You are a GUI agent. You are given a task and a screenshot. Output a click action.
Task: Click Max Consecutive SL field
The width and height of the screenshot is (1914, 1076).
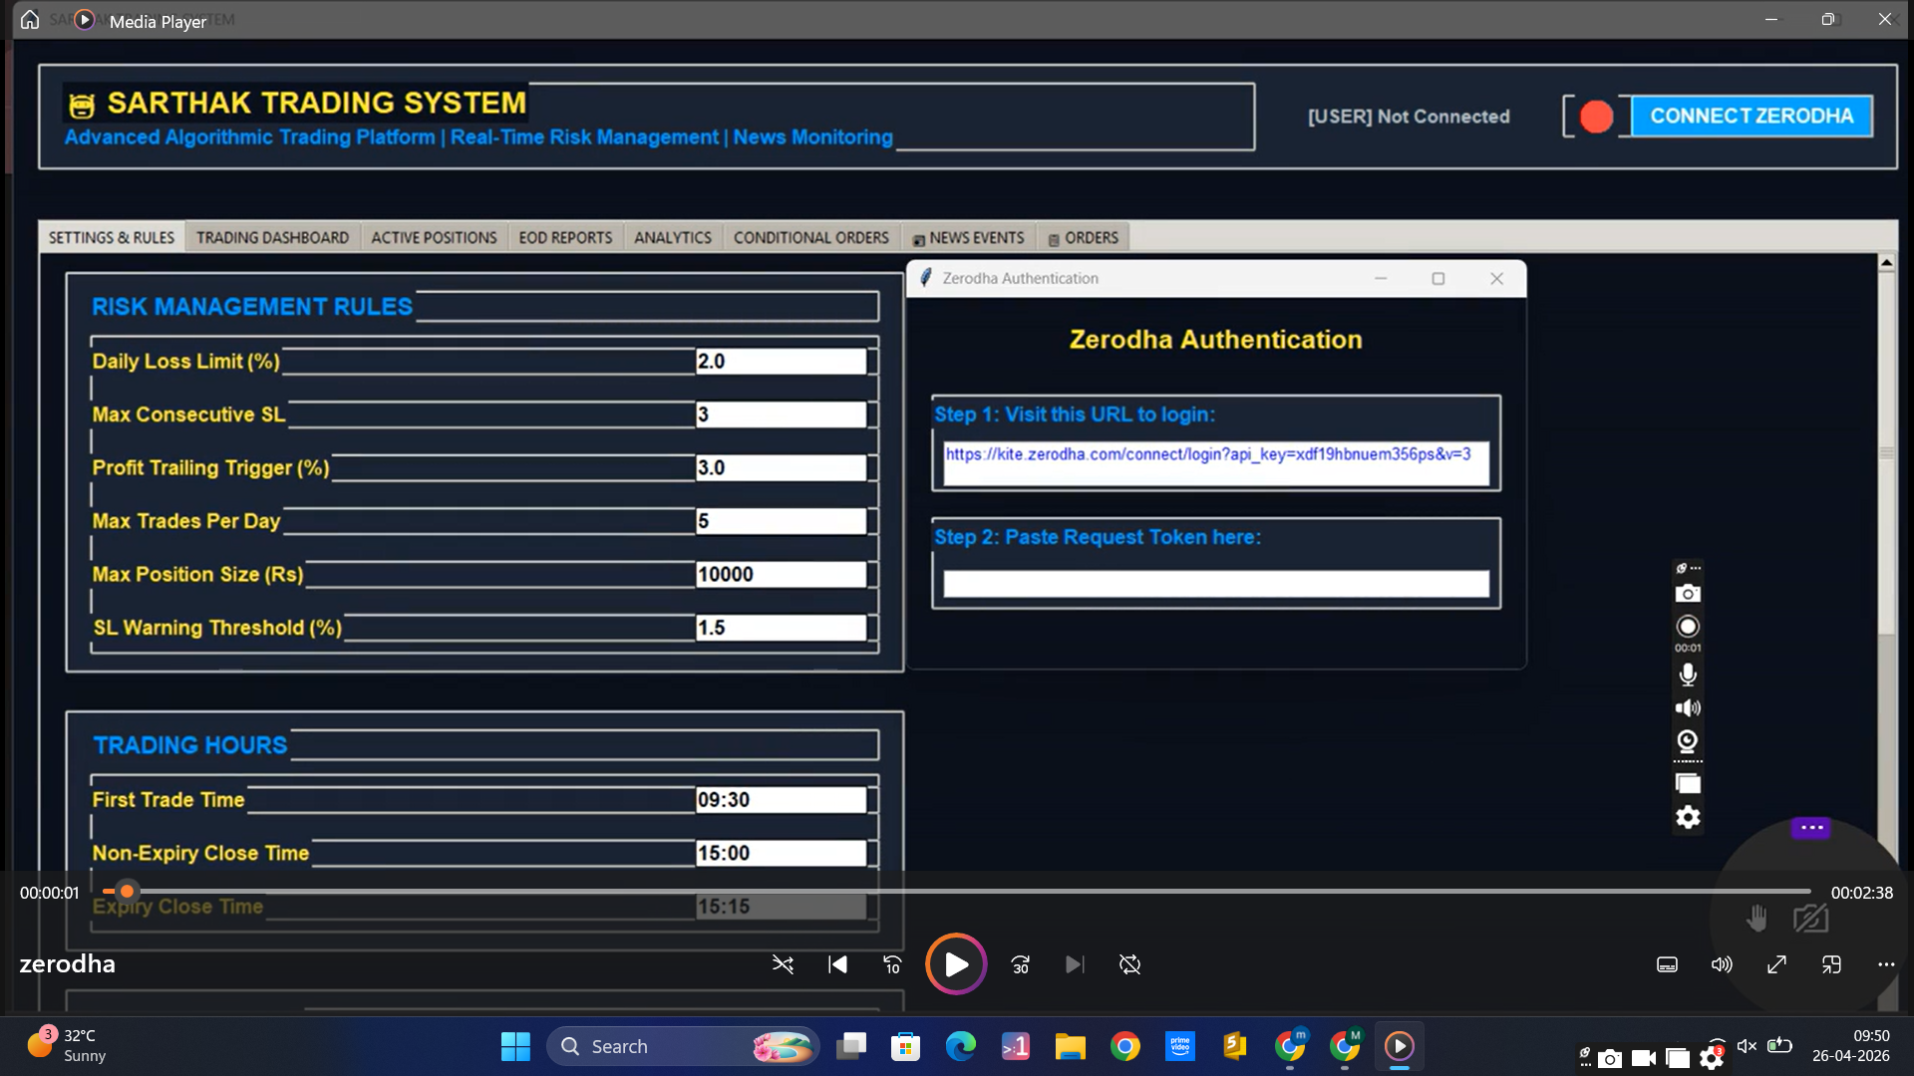781,414
